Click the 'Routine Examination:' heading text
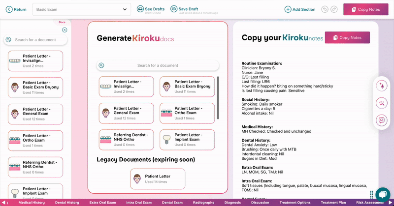This screenshot has height=206, width=394. [x=262, y=63]
